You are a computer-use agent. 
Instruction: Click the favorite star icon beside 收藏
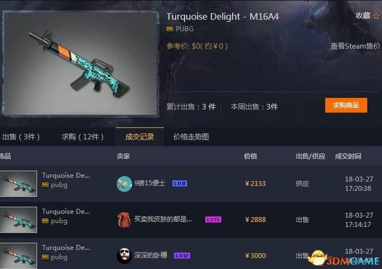[377, 16]
